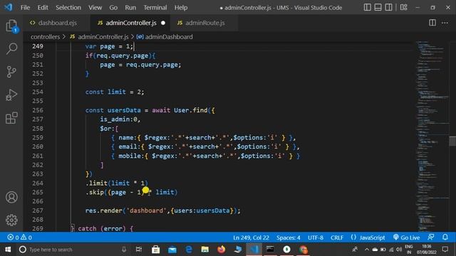Open Customize Layout button

click(x=404, y=7)
